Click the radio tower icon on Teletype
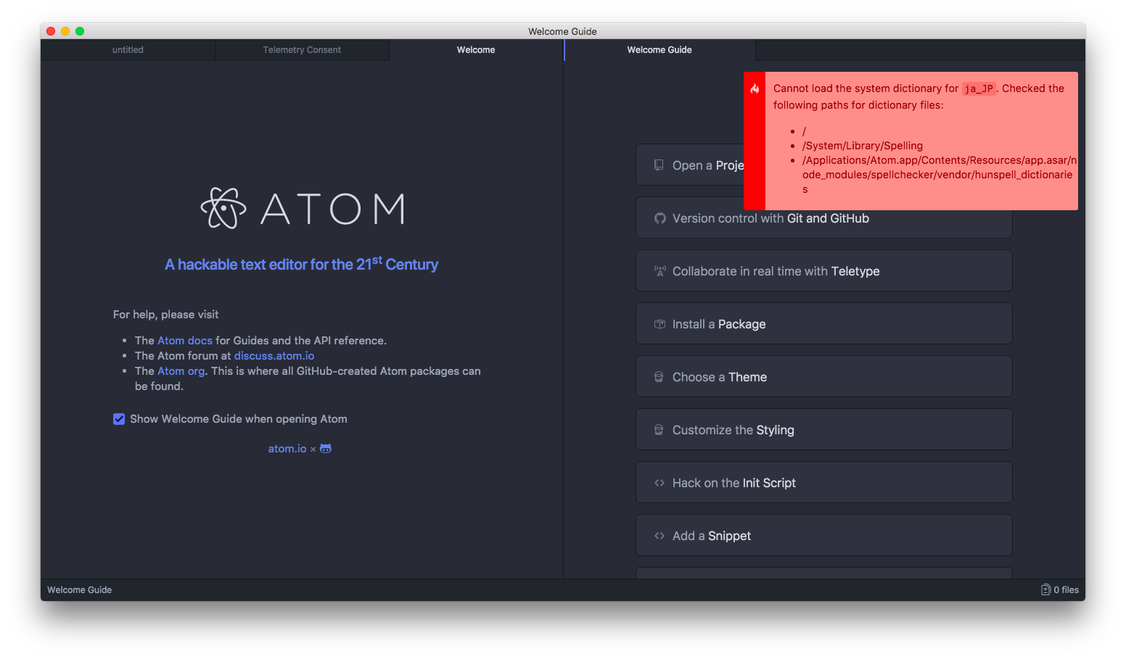Viewport: 1126px width, 659px height. point(659,271)
